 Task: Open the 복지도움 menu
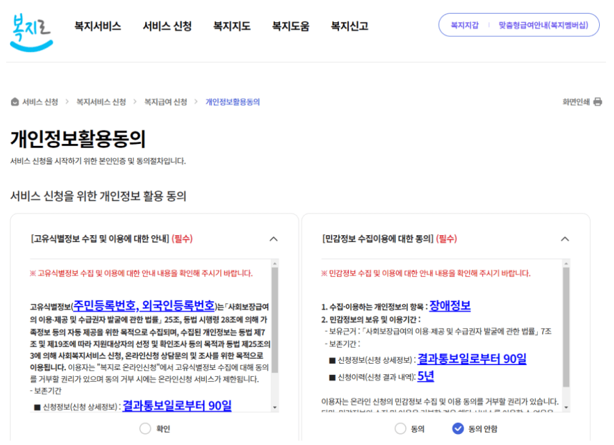(290, 26)
